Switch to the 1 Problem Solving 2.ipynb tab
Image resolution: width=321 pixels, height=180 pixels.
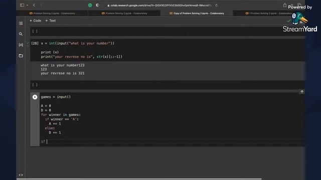[x=269, y=13]
